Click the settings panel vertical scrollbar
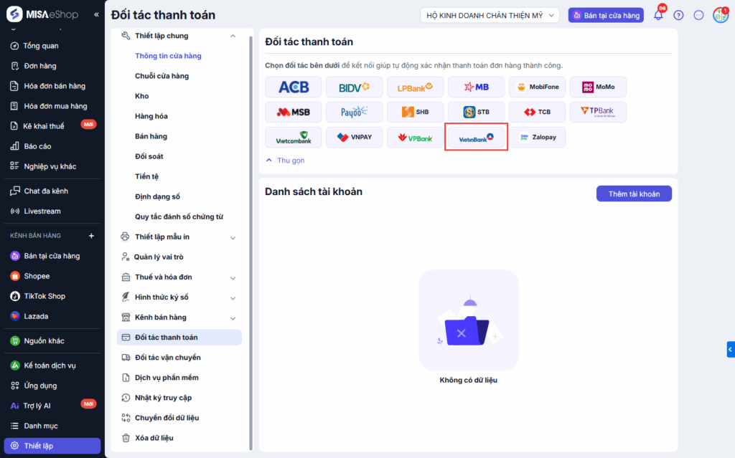The image size is (735, 458). point(251,242)
